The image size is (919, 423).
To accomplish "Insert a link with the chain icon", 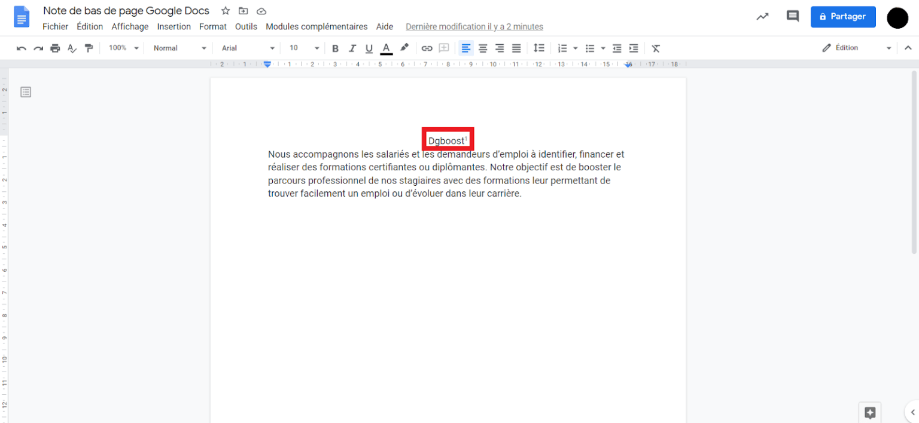I will click(x=427, y=48).
